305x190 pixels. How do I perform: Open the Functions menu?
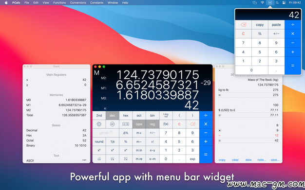[x=59, y=3]
